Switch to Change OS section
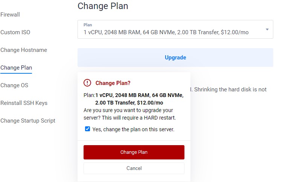Viewport: 300px width, 182px height. 14,85
